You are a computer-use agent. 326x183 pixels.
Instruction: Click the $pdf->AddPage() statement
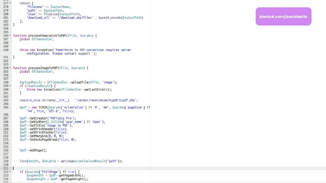pos(33,151)
